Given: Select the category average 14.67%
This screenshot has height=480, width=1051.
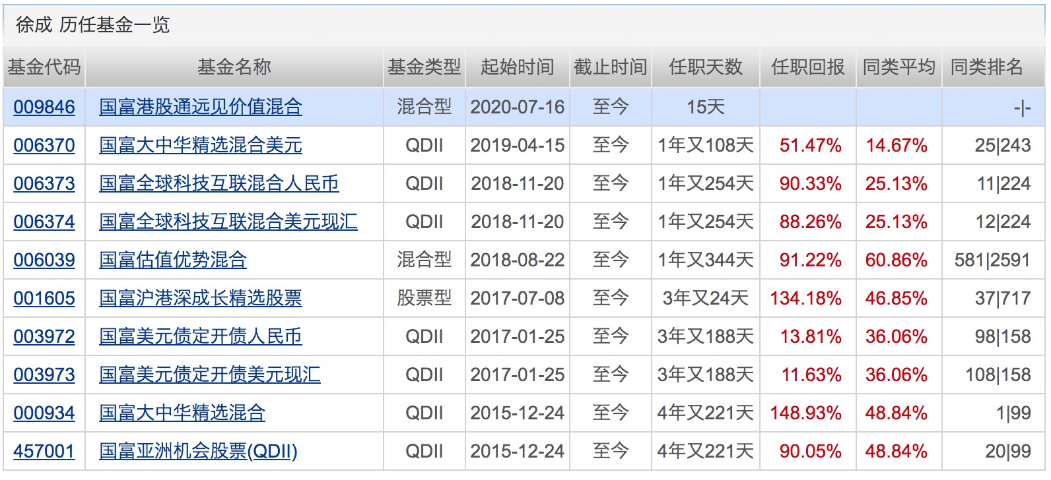Looking at the screenshot, I should coord(897,145).
